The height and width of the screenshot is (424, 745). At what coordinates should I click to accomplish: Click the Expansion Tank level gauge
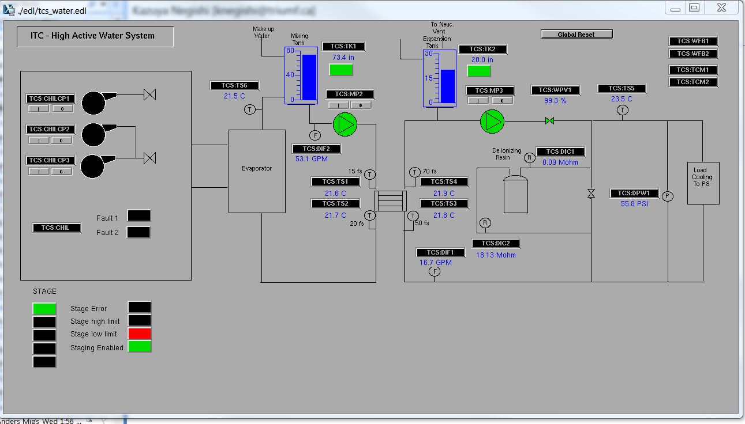pyautogui.click(x=439, y=78)
